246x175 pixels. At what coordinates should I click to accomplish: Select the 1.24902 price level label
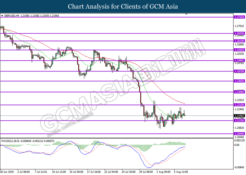click(x=239, y=61)
